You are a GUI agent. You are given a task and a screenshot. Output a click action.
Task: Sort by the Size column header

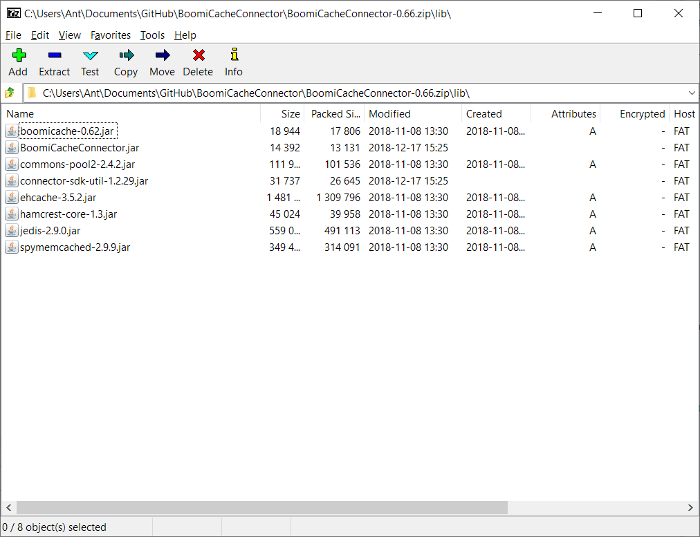pos(282,114)
